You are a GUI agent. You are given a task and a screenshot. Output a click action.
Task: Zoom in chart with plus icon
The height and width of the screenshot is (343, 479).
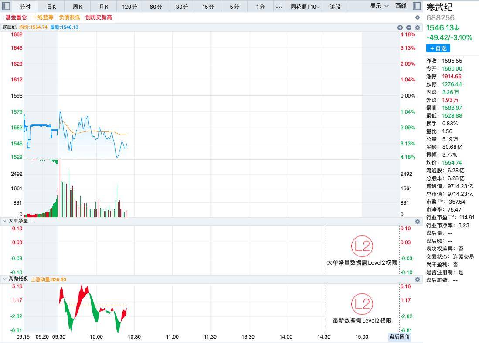[400, 27]
